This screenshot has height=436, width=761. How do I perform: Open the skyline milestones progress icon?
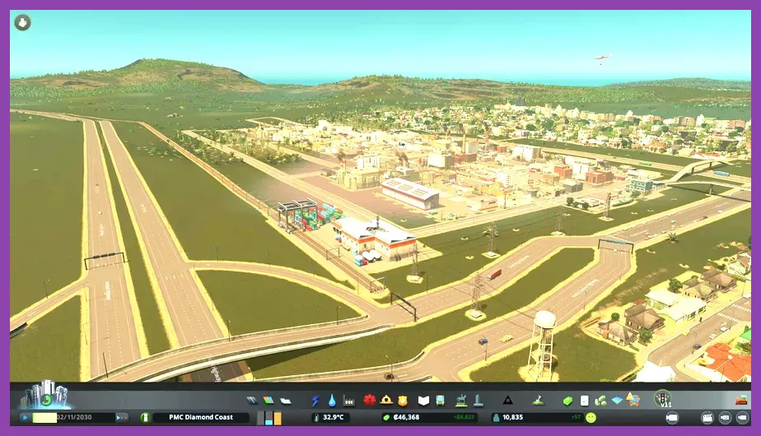pyautogui.click(x=45, y=395)
